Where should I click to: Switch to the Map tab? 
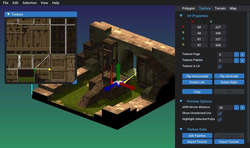click(233, 8)
